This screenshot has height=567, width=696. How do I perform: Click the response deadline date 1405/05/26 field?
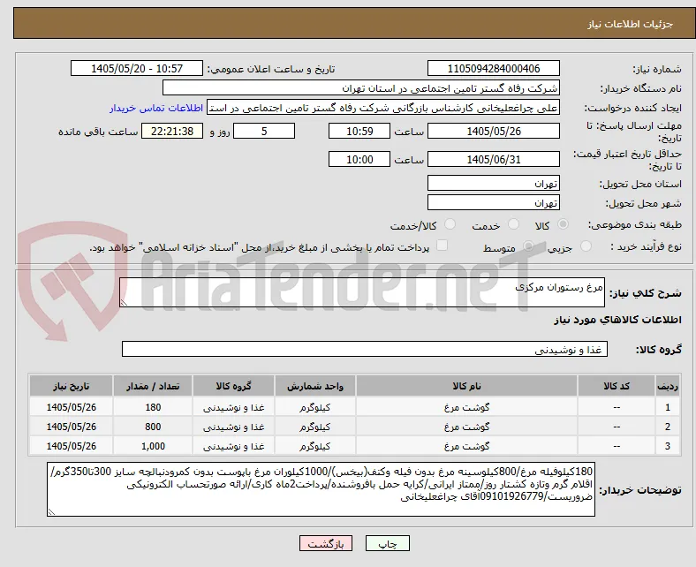click(493, 131)
